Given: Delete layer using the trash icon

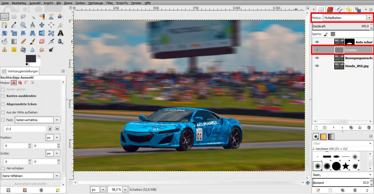Looking at the screenshot, I should pyautogui.click(x=369, y=128).
